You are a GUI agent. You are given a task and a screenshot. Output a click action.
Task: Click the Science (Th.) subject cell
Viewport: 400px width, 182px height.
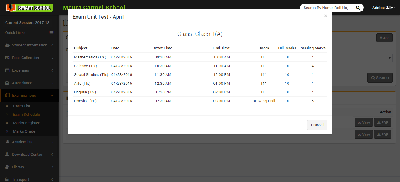[x=86, y=66]
